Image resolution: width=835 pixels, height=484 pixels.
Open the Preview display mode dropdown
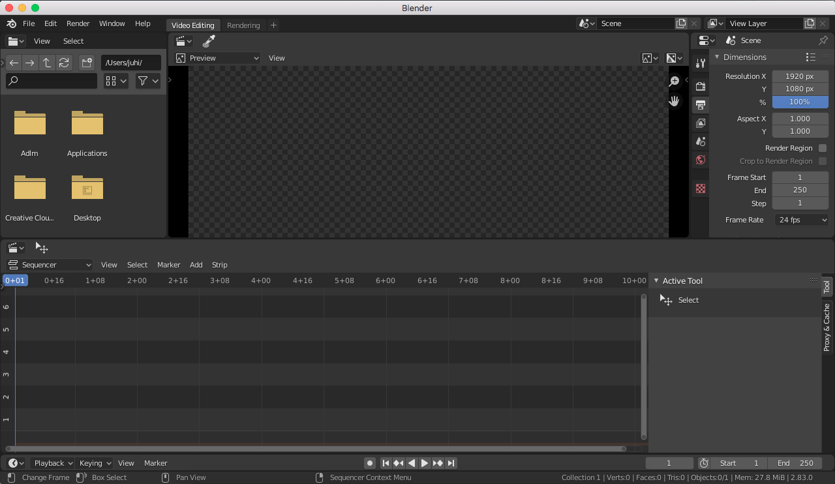[x=216, y=57]
